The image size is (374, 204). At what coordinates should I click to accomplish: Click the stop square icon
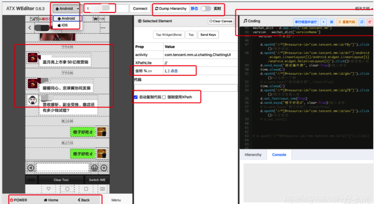[x=332, y=22]
